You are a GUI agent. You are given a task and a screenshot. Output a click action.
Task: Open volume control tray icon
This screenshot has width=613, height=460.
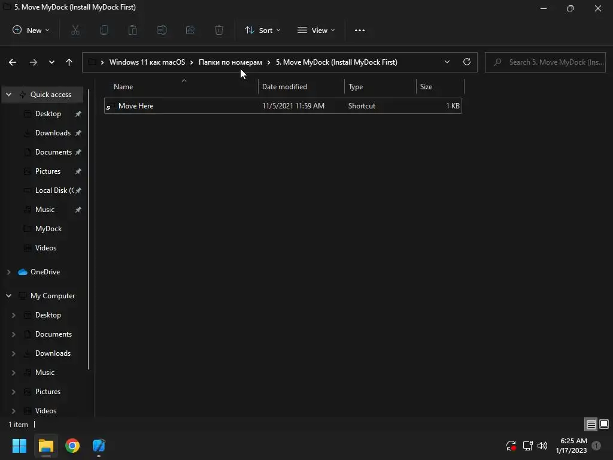(x=542, y=446)
